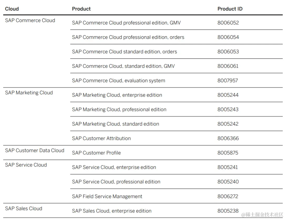
Task: Click the Cloud column header
Action: tap(12, 9)
